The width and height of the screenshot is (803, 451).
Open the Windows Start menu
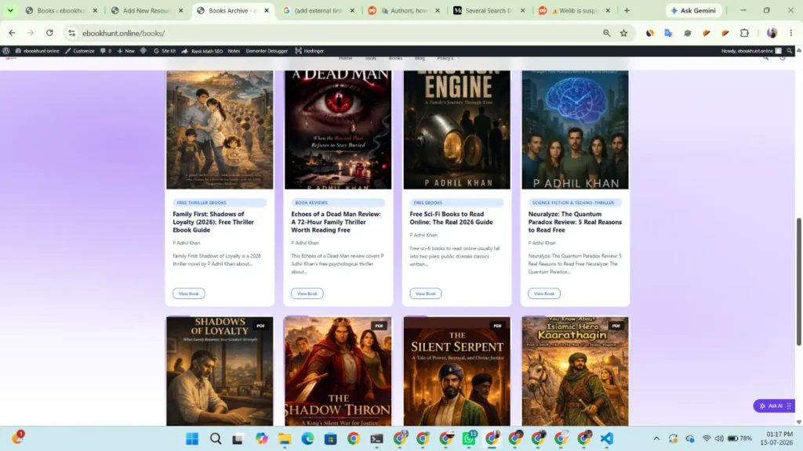(x=192, y=438)
